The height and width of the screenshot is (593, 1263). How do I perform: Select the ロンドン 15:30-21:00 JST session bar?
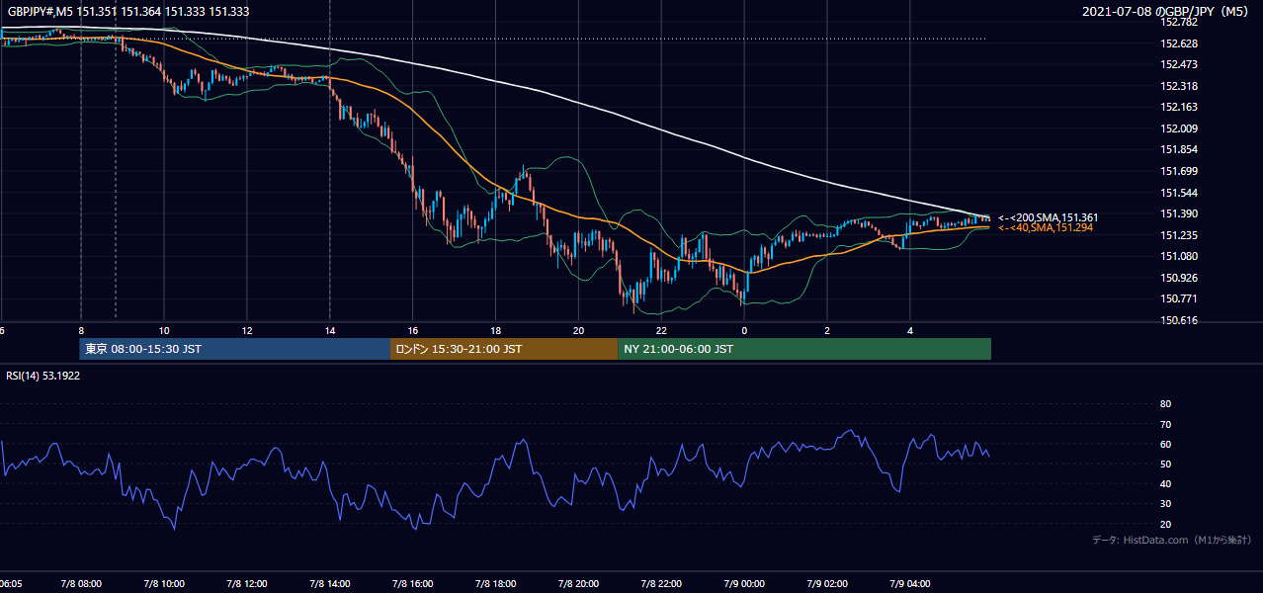pos(504,349)
